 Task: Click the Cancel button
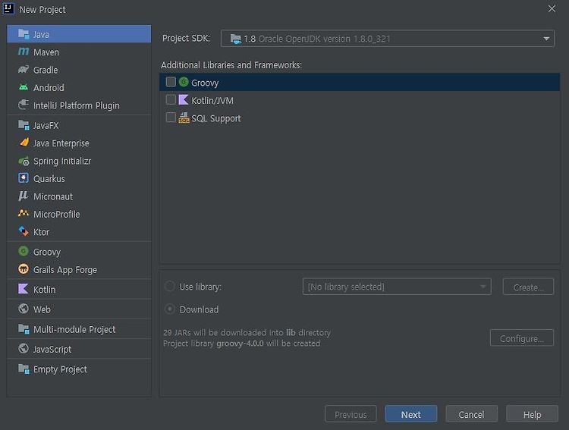471,414
